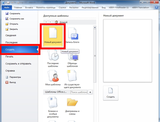Open Диаграммы и схемы folder
Screen dimensions: 160x122
[x=72, y=106]
